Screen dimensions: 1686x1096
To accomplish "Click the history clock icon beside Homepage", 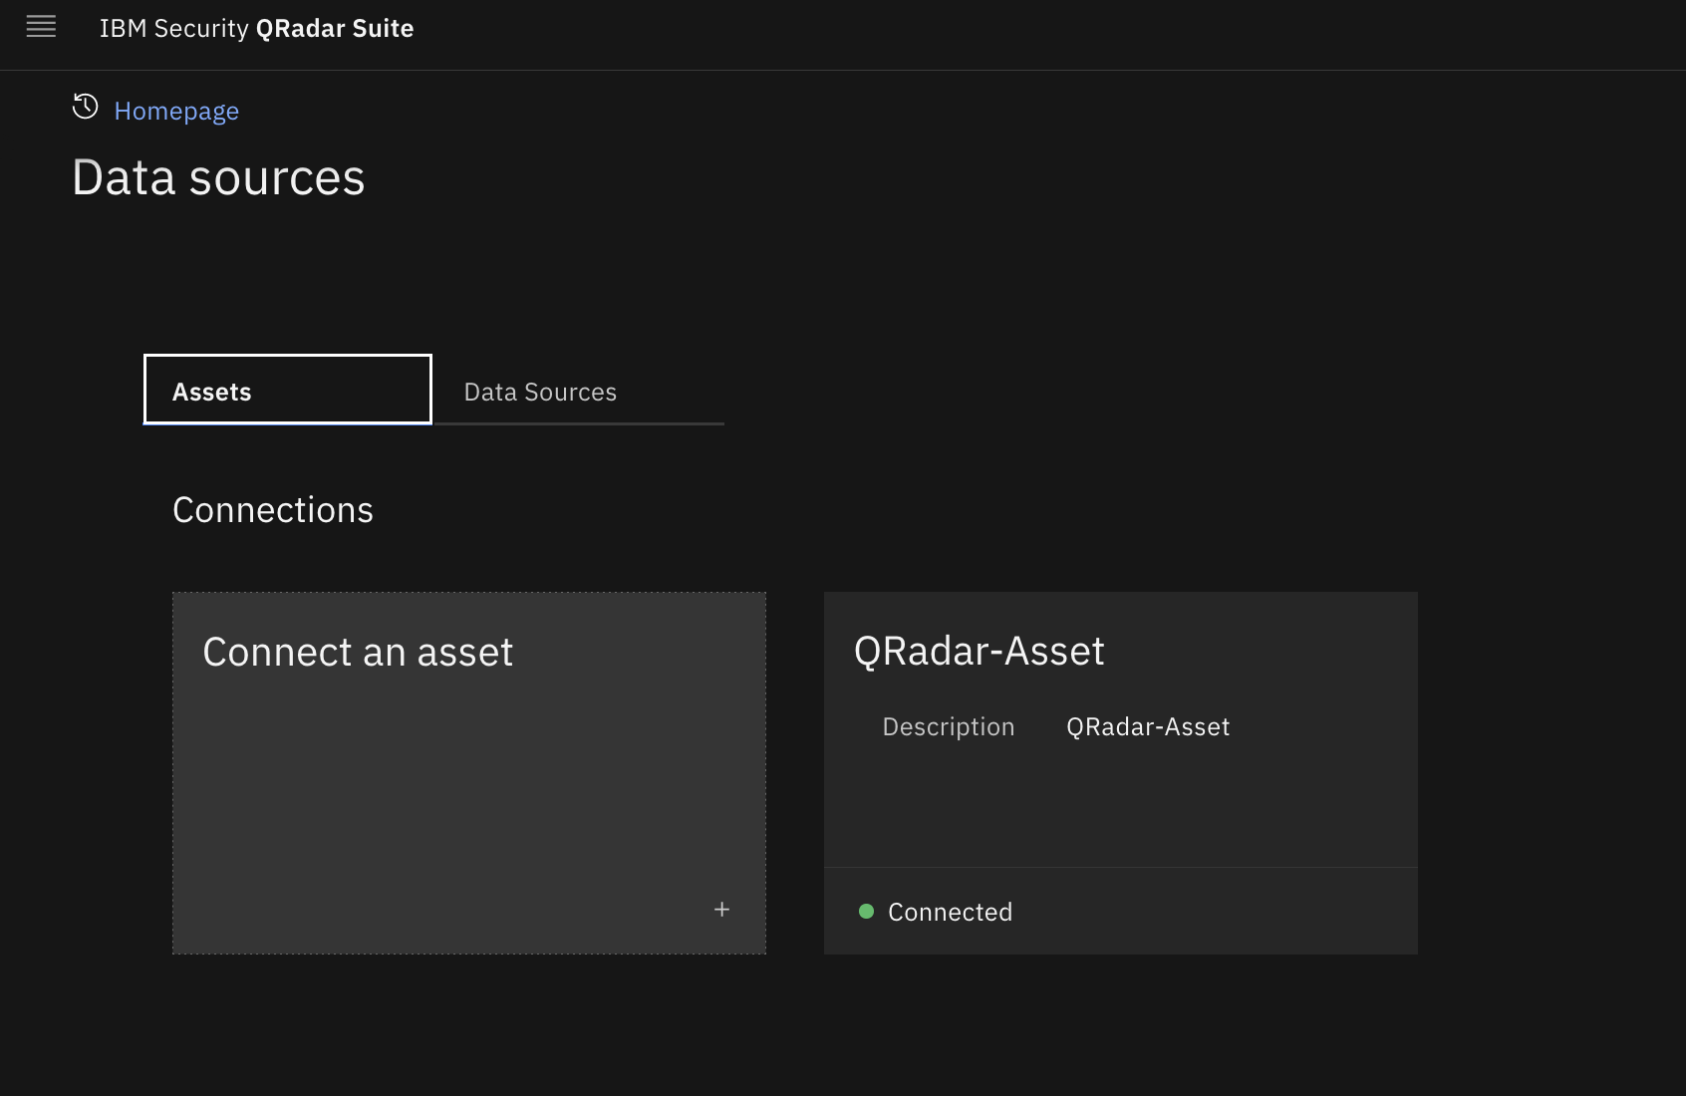I will (86, 107).
